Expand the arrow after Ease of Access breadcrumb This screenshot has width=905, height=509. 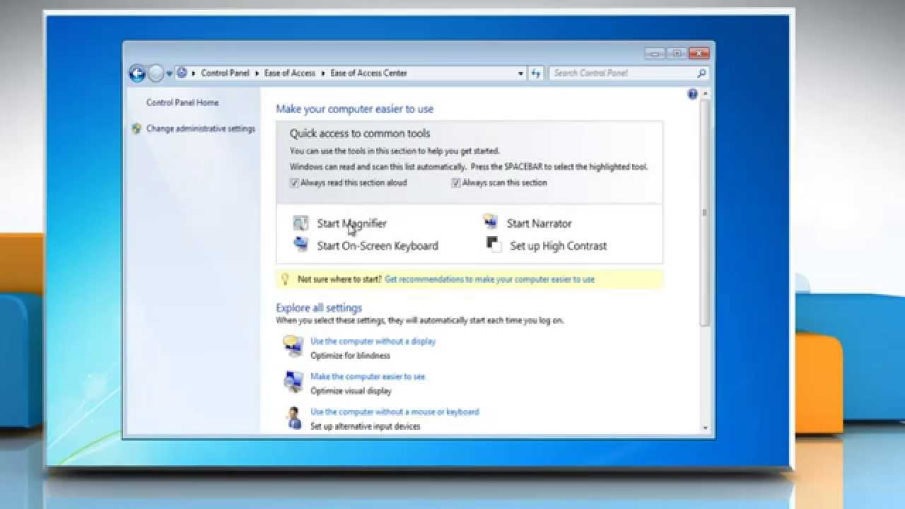(323, 73)
